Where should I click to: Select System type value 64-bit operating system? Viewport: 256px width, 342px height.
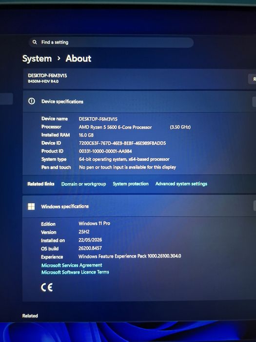coord(124,159)
